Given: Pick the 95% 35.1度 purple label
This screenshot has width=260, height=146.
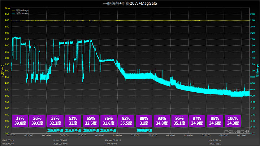Looking at the screenshot, I should [179, 121].
